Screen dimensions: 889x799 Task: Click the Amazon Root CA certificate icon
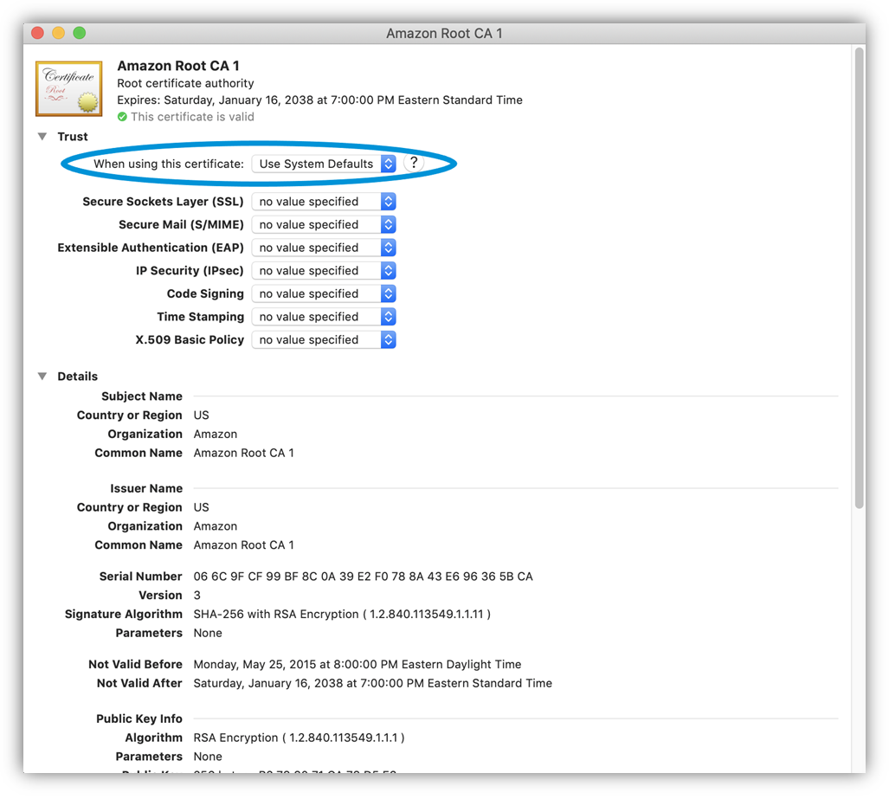coord(68,88)
